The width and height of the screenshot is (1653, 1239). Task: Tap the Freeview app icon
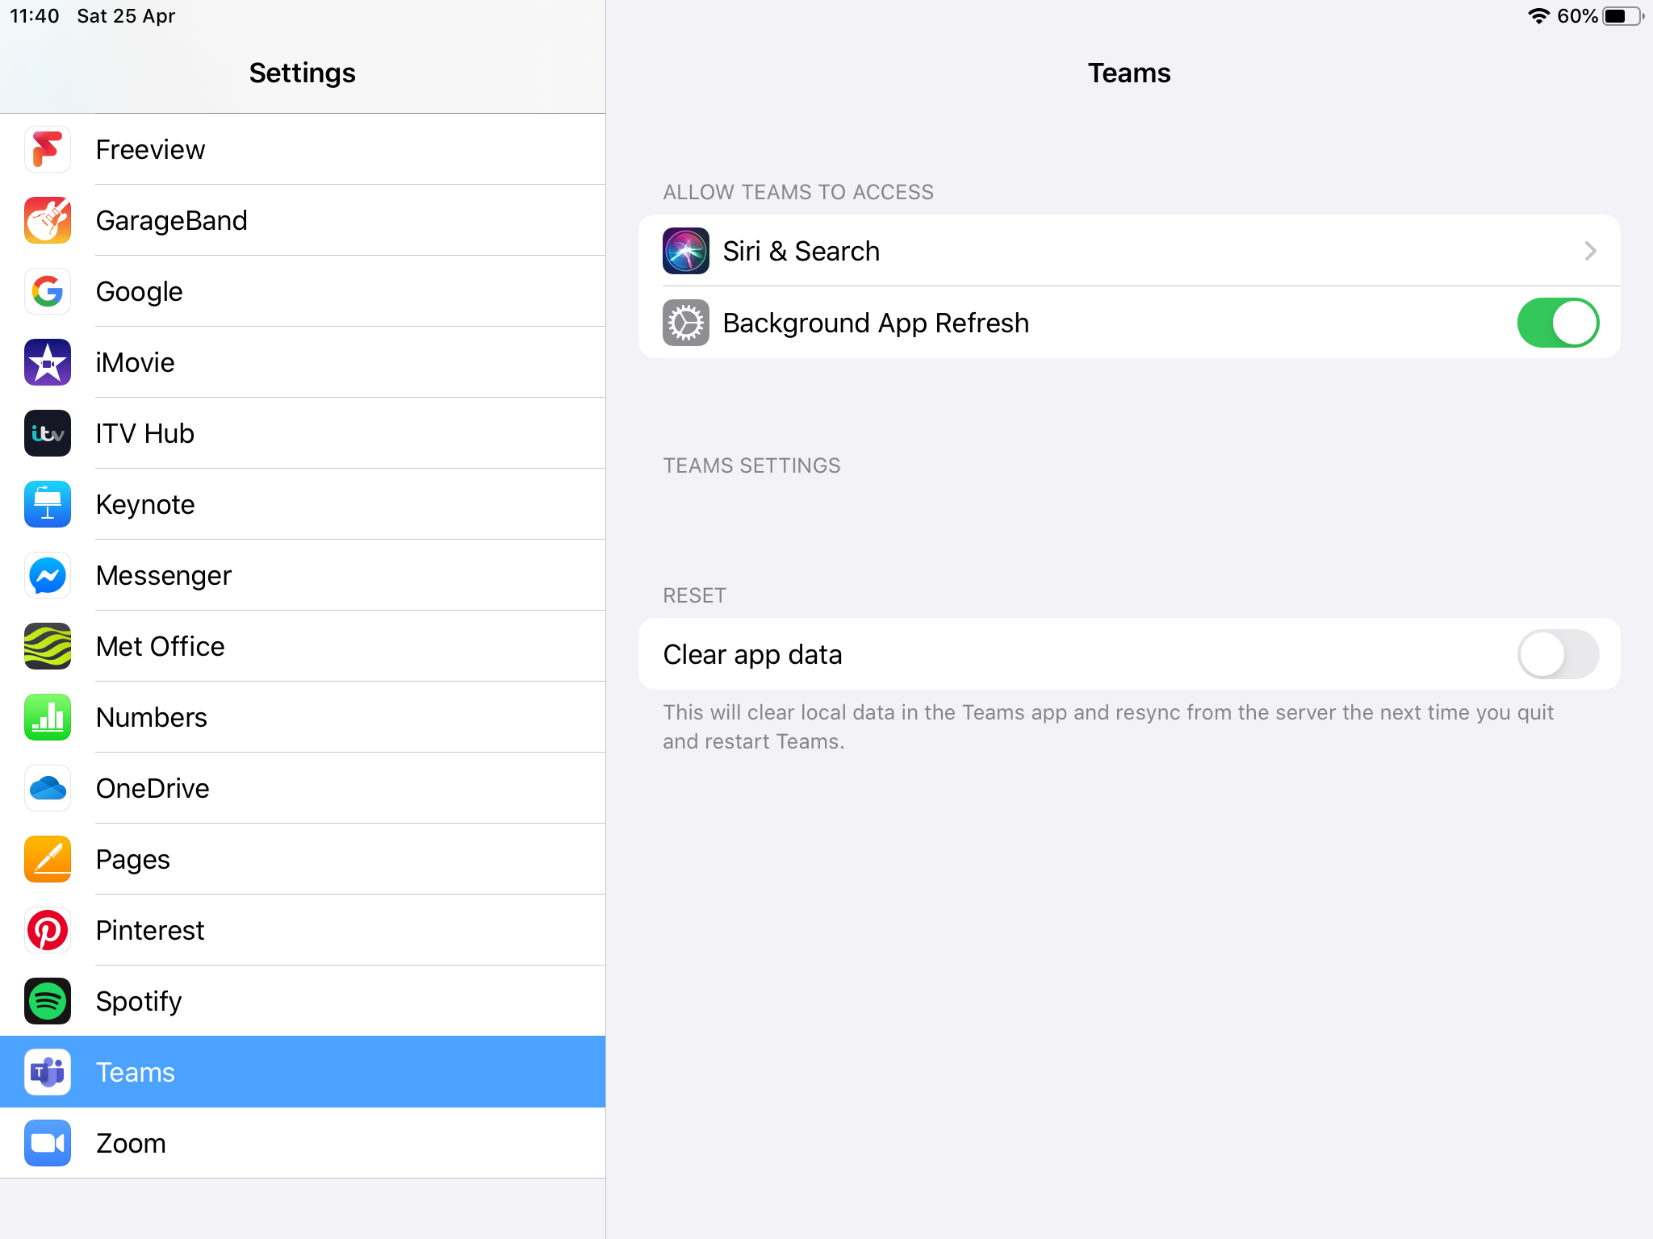48,149
